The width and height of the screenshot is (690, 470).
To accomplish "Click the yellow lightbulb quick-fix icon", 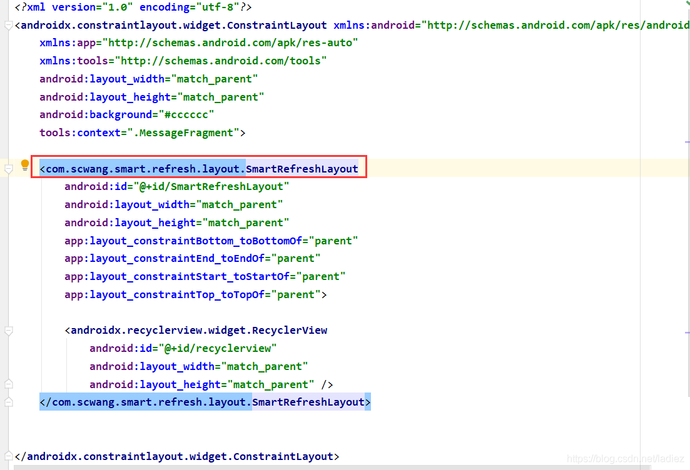I will pos(25,166).
